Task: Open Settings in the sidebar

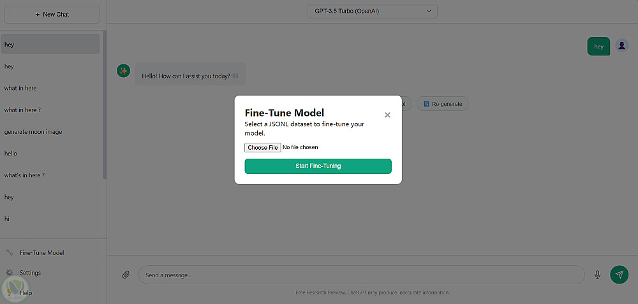Action: (30, 273)
